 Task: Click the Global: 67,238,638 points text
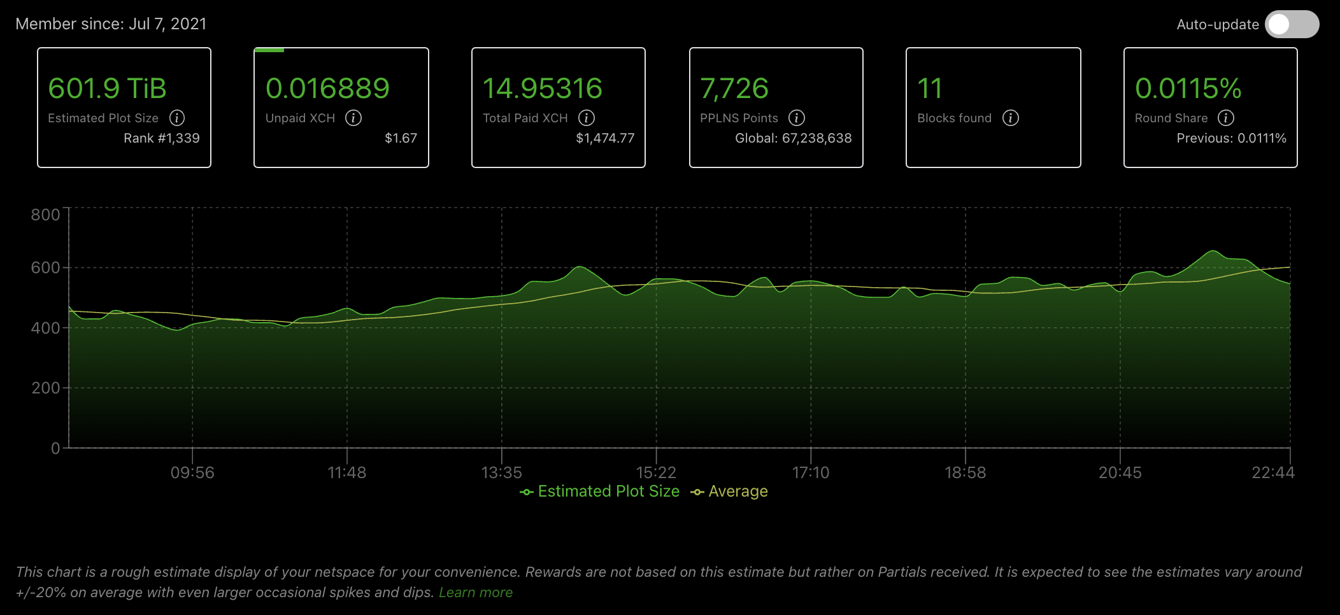pyautogui.click(x=793, y=138)
